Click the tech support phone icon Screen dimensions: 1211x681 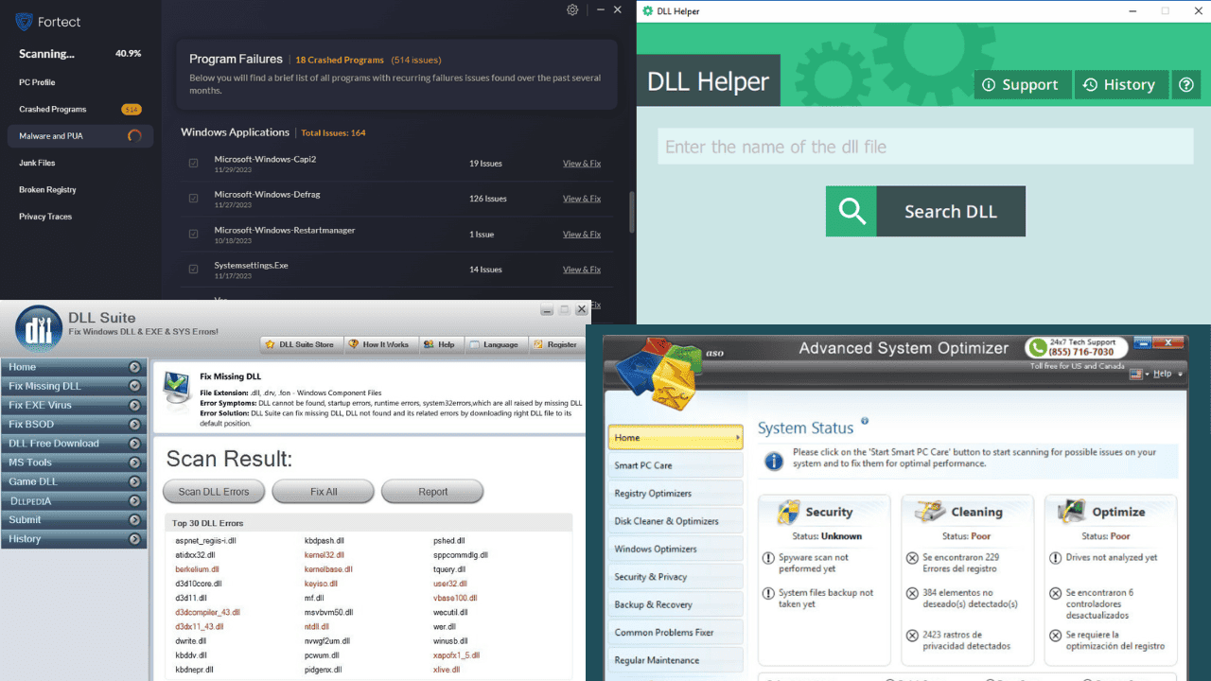[x=1038, y=347]
